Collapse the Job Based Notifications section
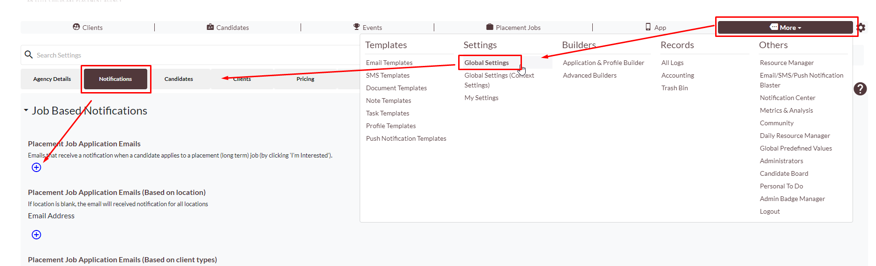 (26, 111)
